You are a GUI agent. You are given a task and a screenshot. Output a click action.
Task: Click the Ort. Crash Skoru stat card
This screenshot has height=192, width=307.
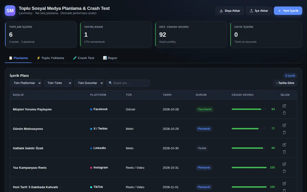(x=191, y=35)
